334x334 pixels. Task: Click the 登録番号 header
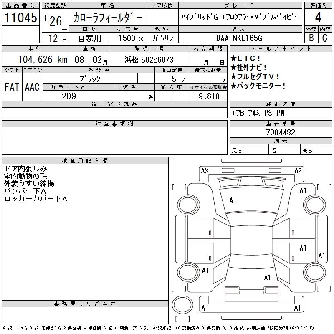(149, 49)
